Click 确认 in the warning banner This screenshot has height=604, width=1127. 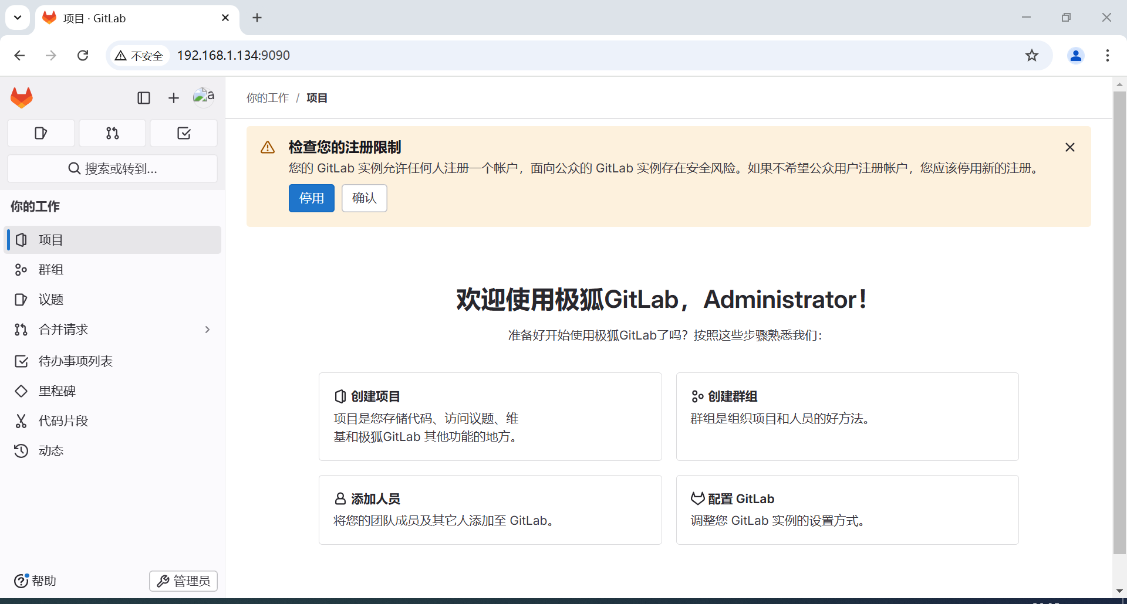point(365,198)
